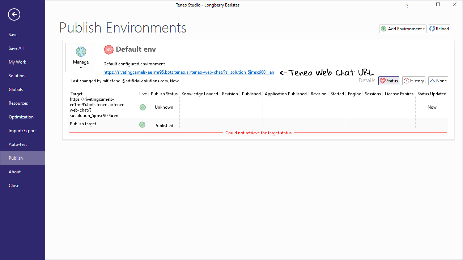
Task: Select Close in the sidebar
Action: tap(22, 186)
